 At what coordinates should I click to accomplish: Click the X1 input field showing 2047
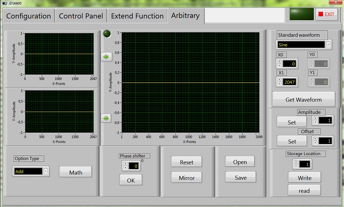pyautogui.click(x=289, y=82)
